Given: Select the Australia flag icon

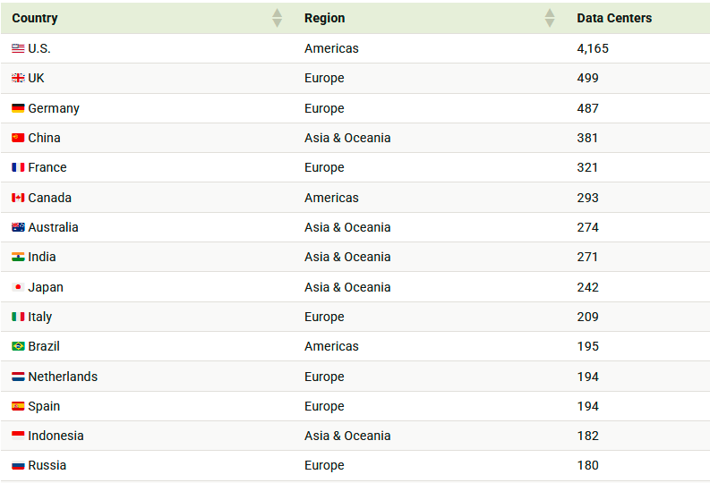Looking at the screenshot, I should pos(18,227).
